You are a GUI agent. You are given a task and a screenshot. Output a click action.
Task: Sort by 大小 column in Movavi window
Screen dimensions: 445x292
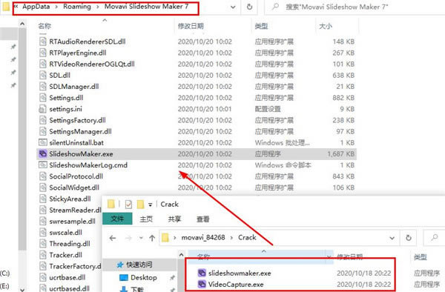pos(326,26)
